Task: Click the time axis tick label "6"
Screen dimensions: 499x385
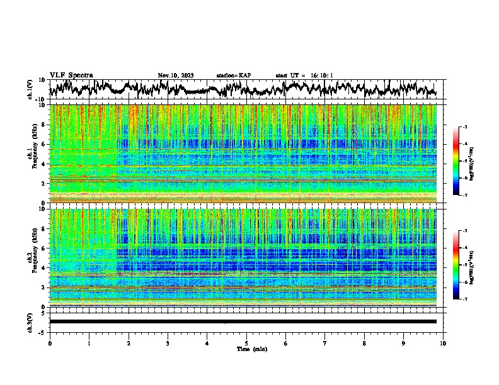Action: [286, 343]
